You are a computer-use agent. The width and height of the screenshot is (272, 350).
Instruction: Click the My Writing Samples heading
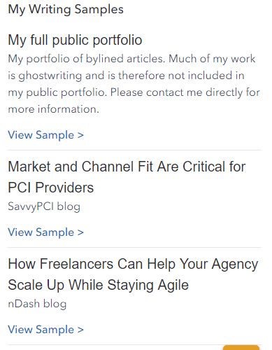[66, 10]
